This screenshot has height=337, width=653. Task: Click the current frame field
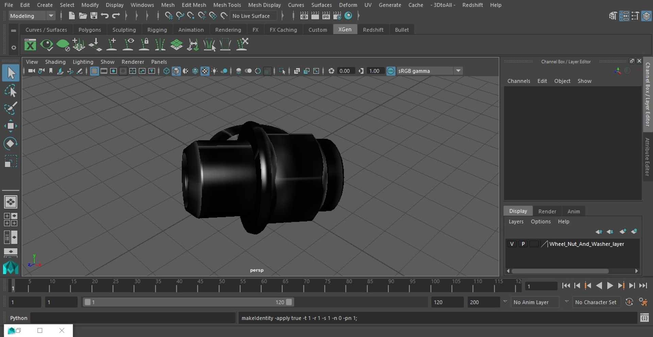(541, 286)
